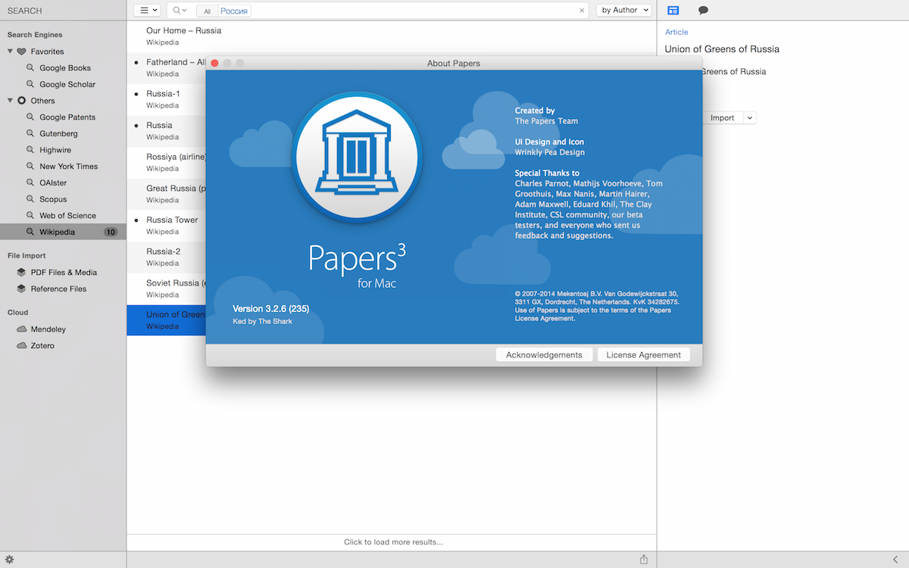Click the Mendeley cloud icon
Image resolution: width=909 pixels, height=568 pixels.
tap(22, 329)
